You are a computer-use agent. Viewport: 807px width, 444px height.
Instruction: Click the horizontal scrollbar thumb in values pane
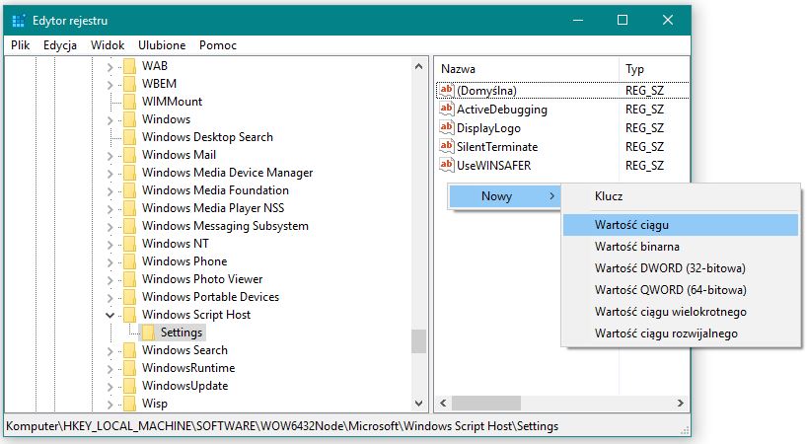(485, 403)
